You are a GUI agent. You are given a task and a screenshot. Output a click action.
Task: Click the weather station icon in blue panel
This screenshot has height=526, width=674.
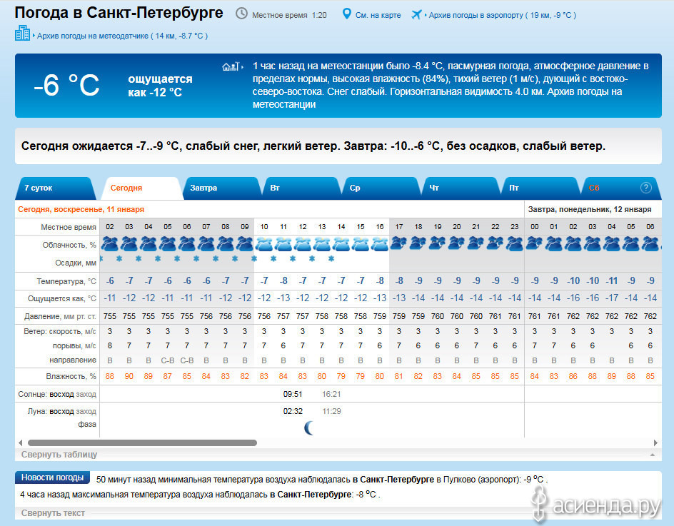[230, 67]
